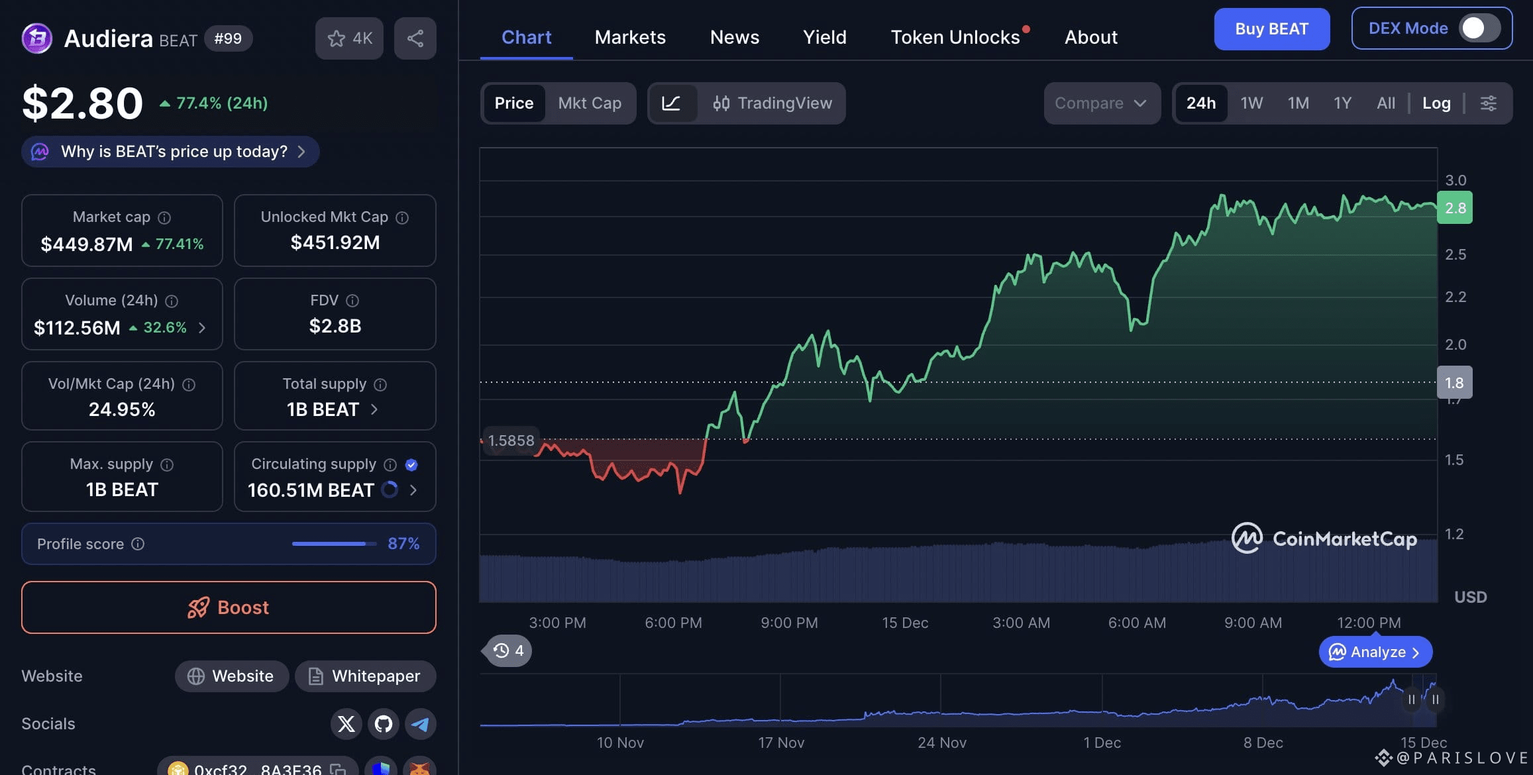Add Audiera to watchlist with star icon
This screenshot has width=1533, height=775.
coord(349,38)
